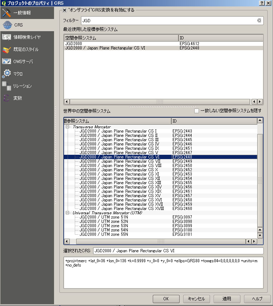
Task: Click the フィルター input field
Action: click(172, 20)
